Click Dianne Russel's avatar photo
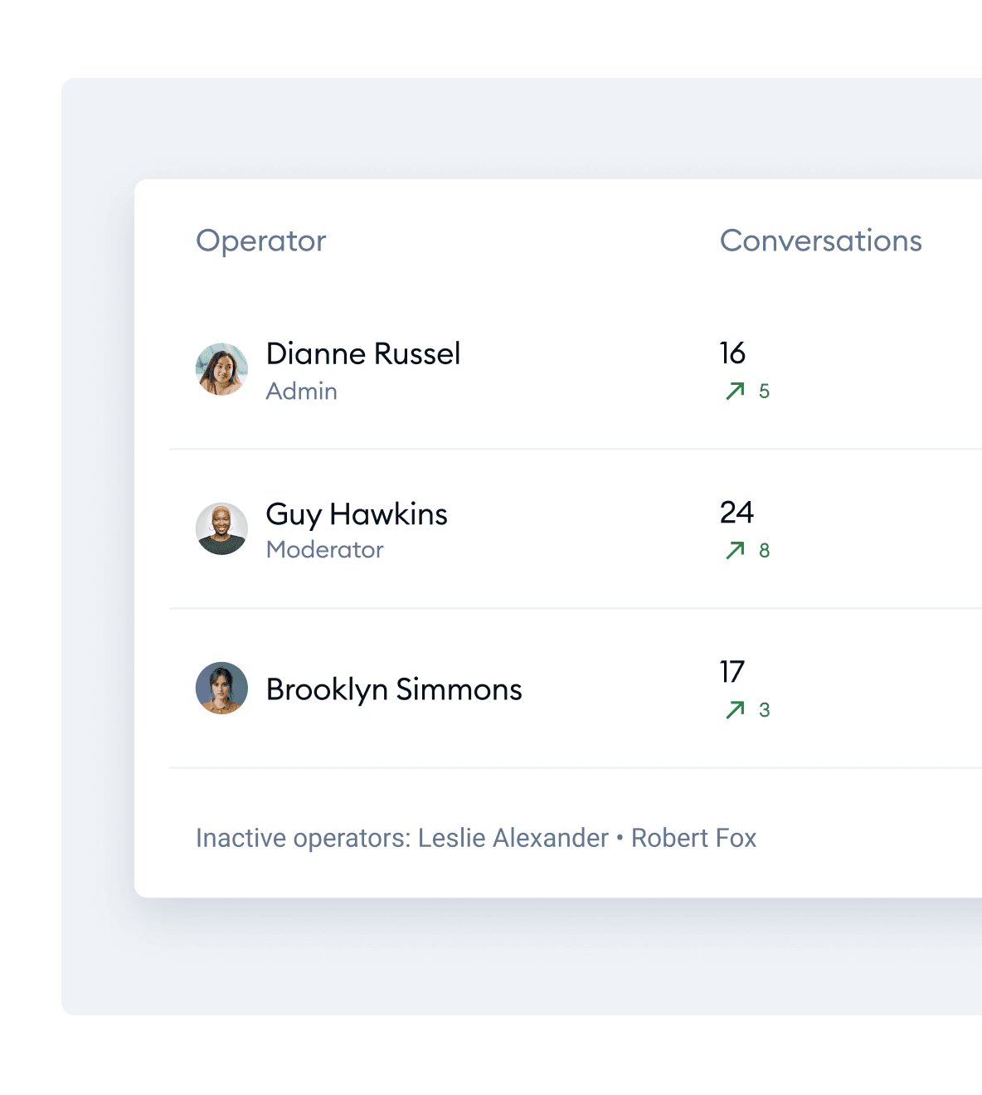The width and height of the screenshot is (982, 1095). 221,369
